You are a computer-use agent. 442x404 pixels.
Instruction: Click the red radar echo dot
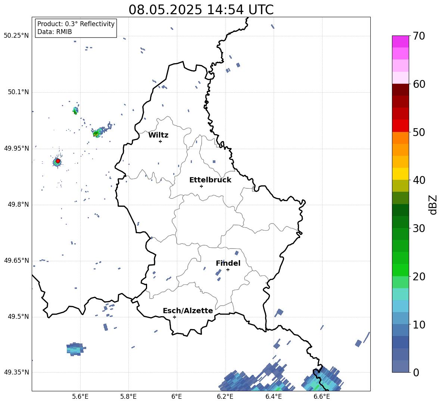click(58, 161)
